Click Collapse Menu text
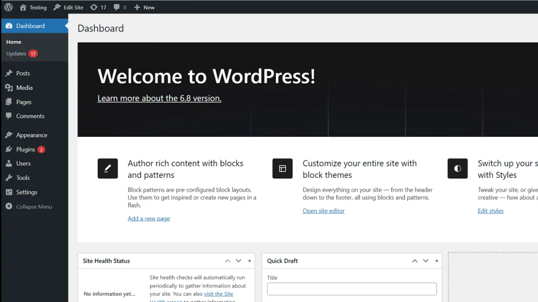Image resolution: width=538 pixels, height=302 pixels. tap(34, 207)
